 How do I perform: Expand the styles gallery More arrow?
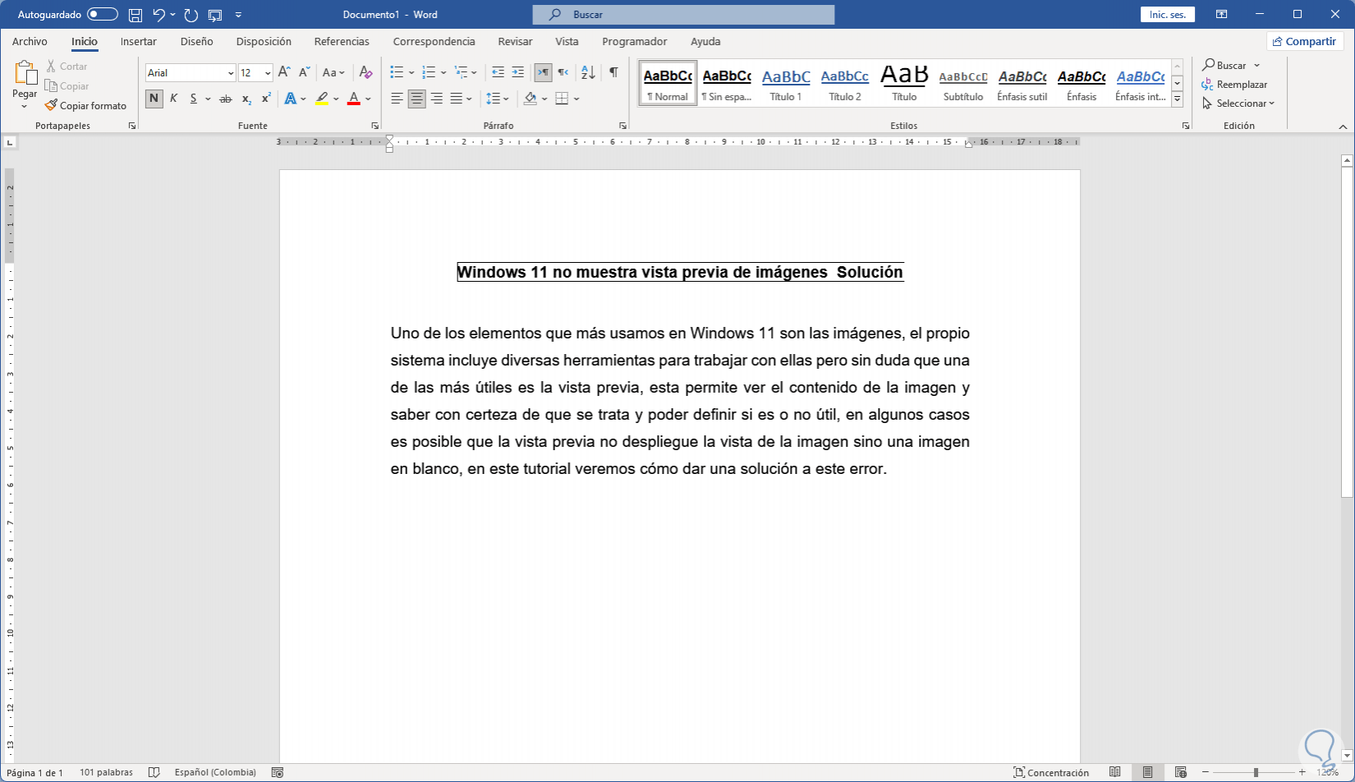[1177, 99]
